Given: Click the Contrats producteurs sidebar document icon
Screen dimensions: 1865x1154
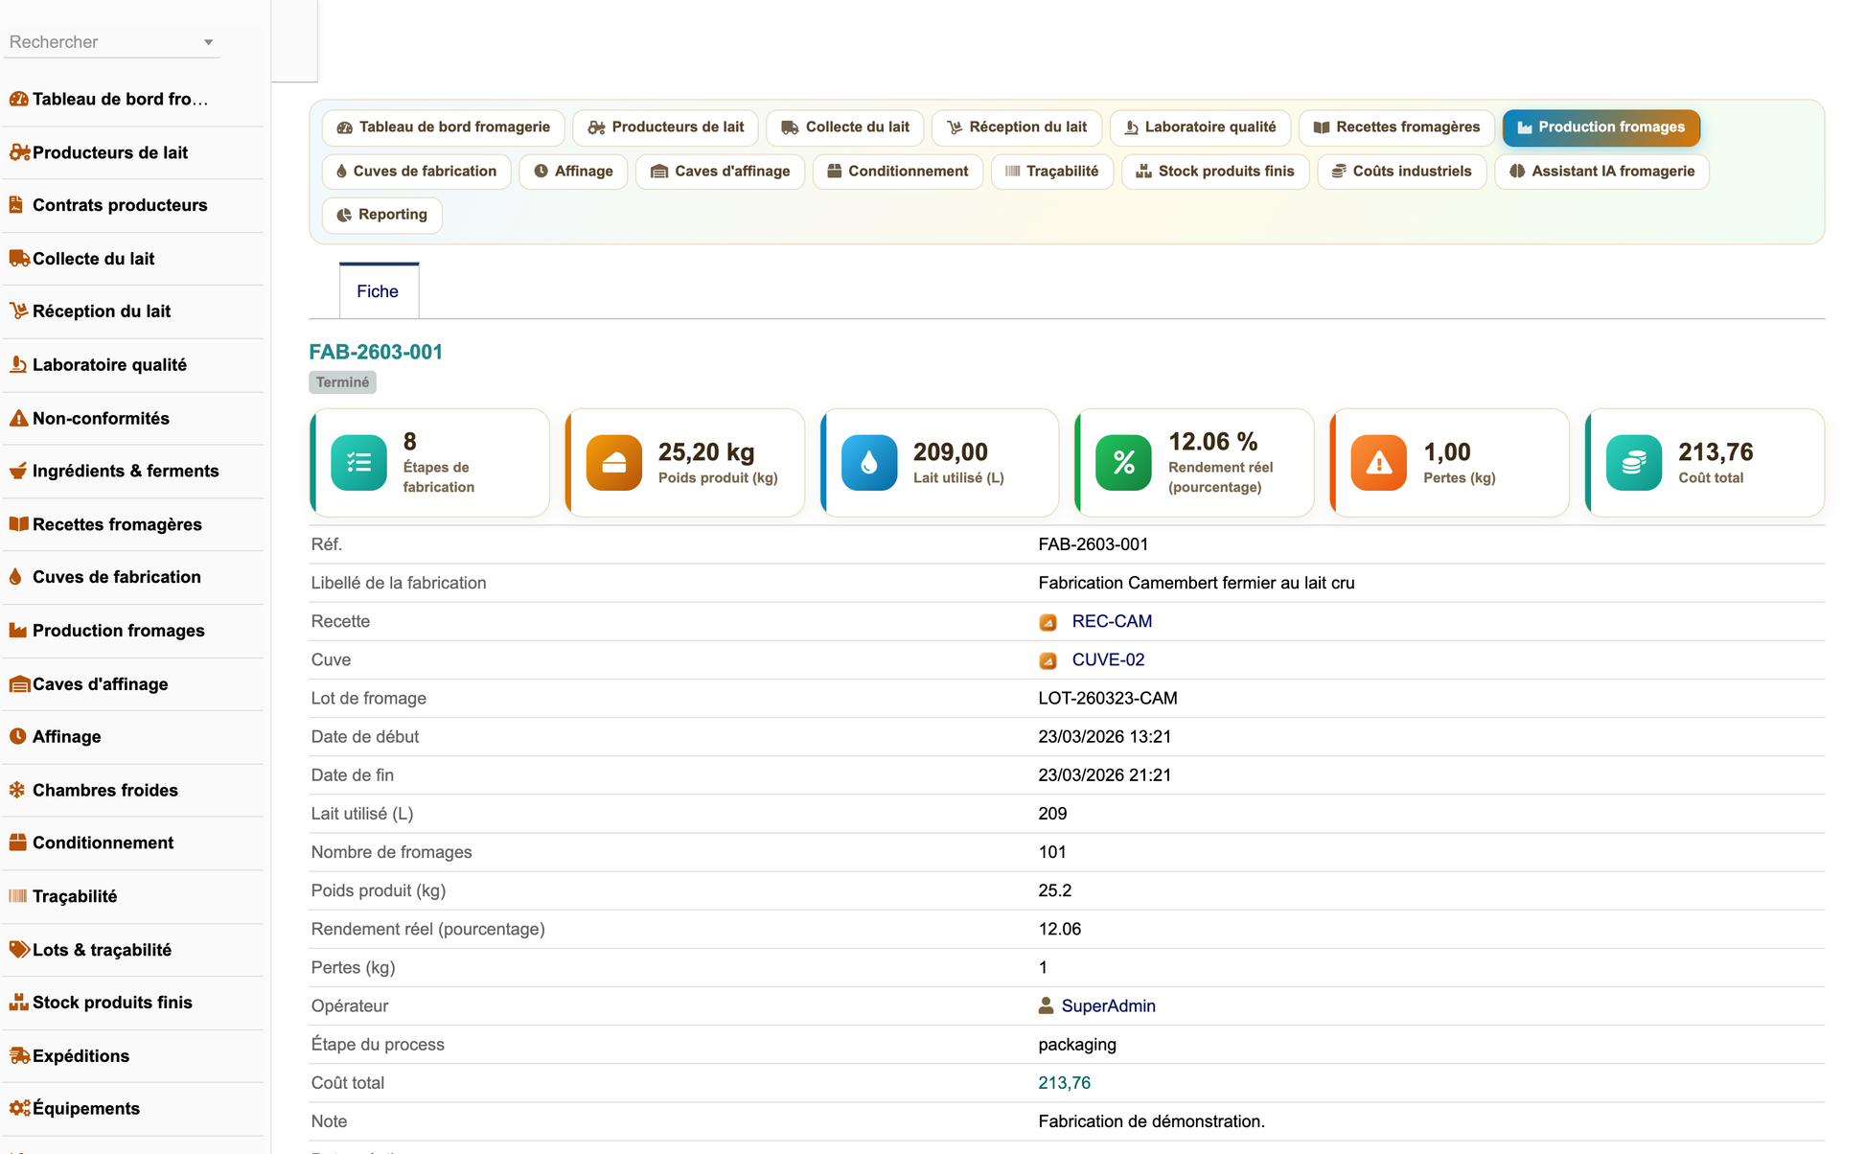Looking at the screenshot, I should click(16, 204).
